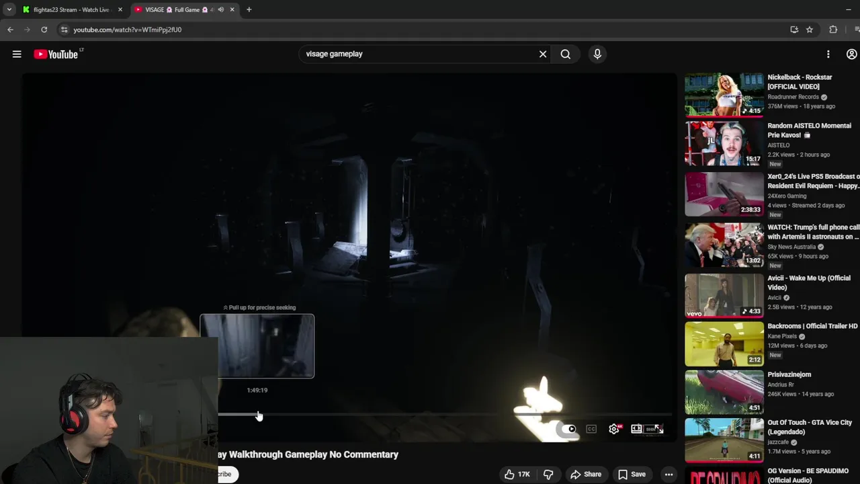Click 'OG Version - BE SPAUDIMO' title
The height and width of the screenshot is (484, 860).
[808, 475]
